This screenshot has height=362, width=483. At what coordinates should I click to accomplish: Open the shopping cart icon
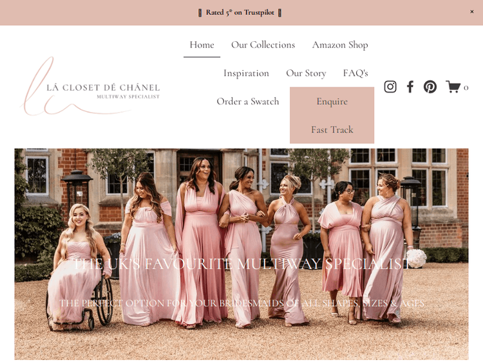(453, 87)
